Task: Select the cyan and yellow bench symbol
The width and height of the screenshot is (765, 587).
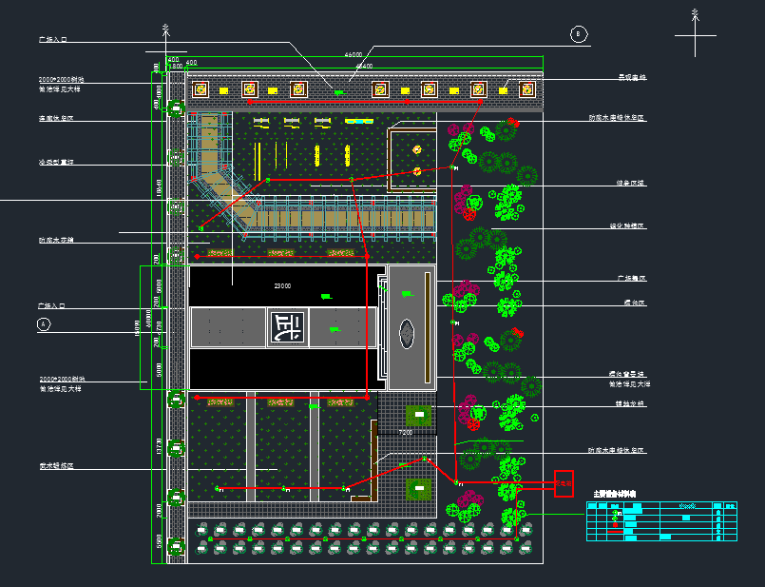Action: 358,121
